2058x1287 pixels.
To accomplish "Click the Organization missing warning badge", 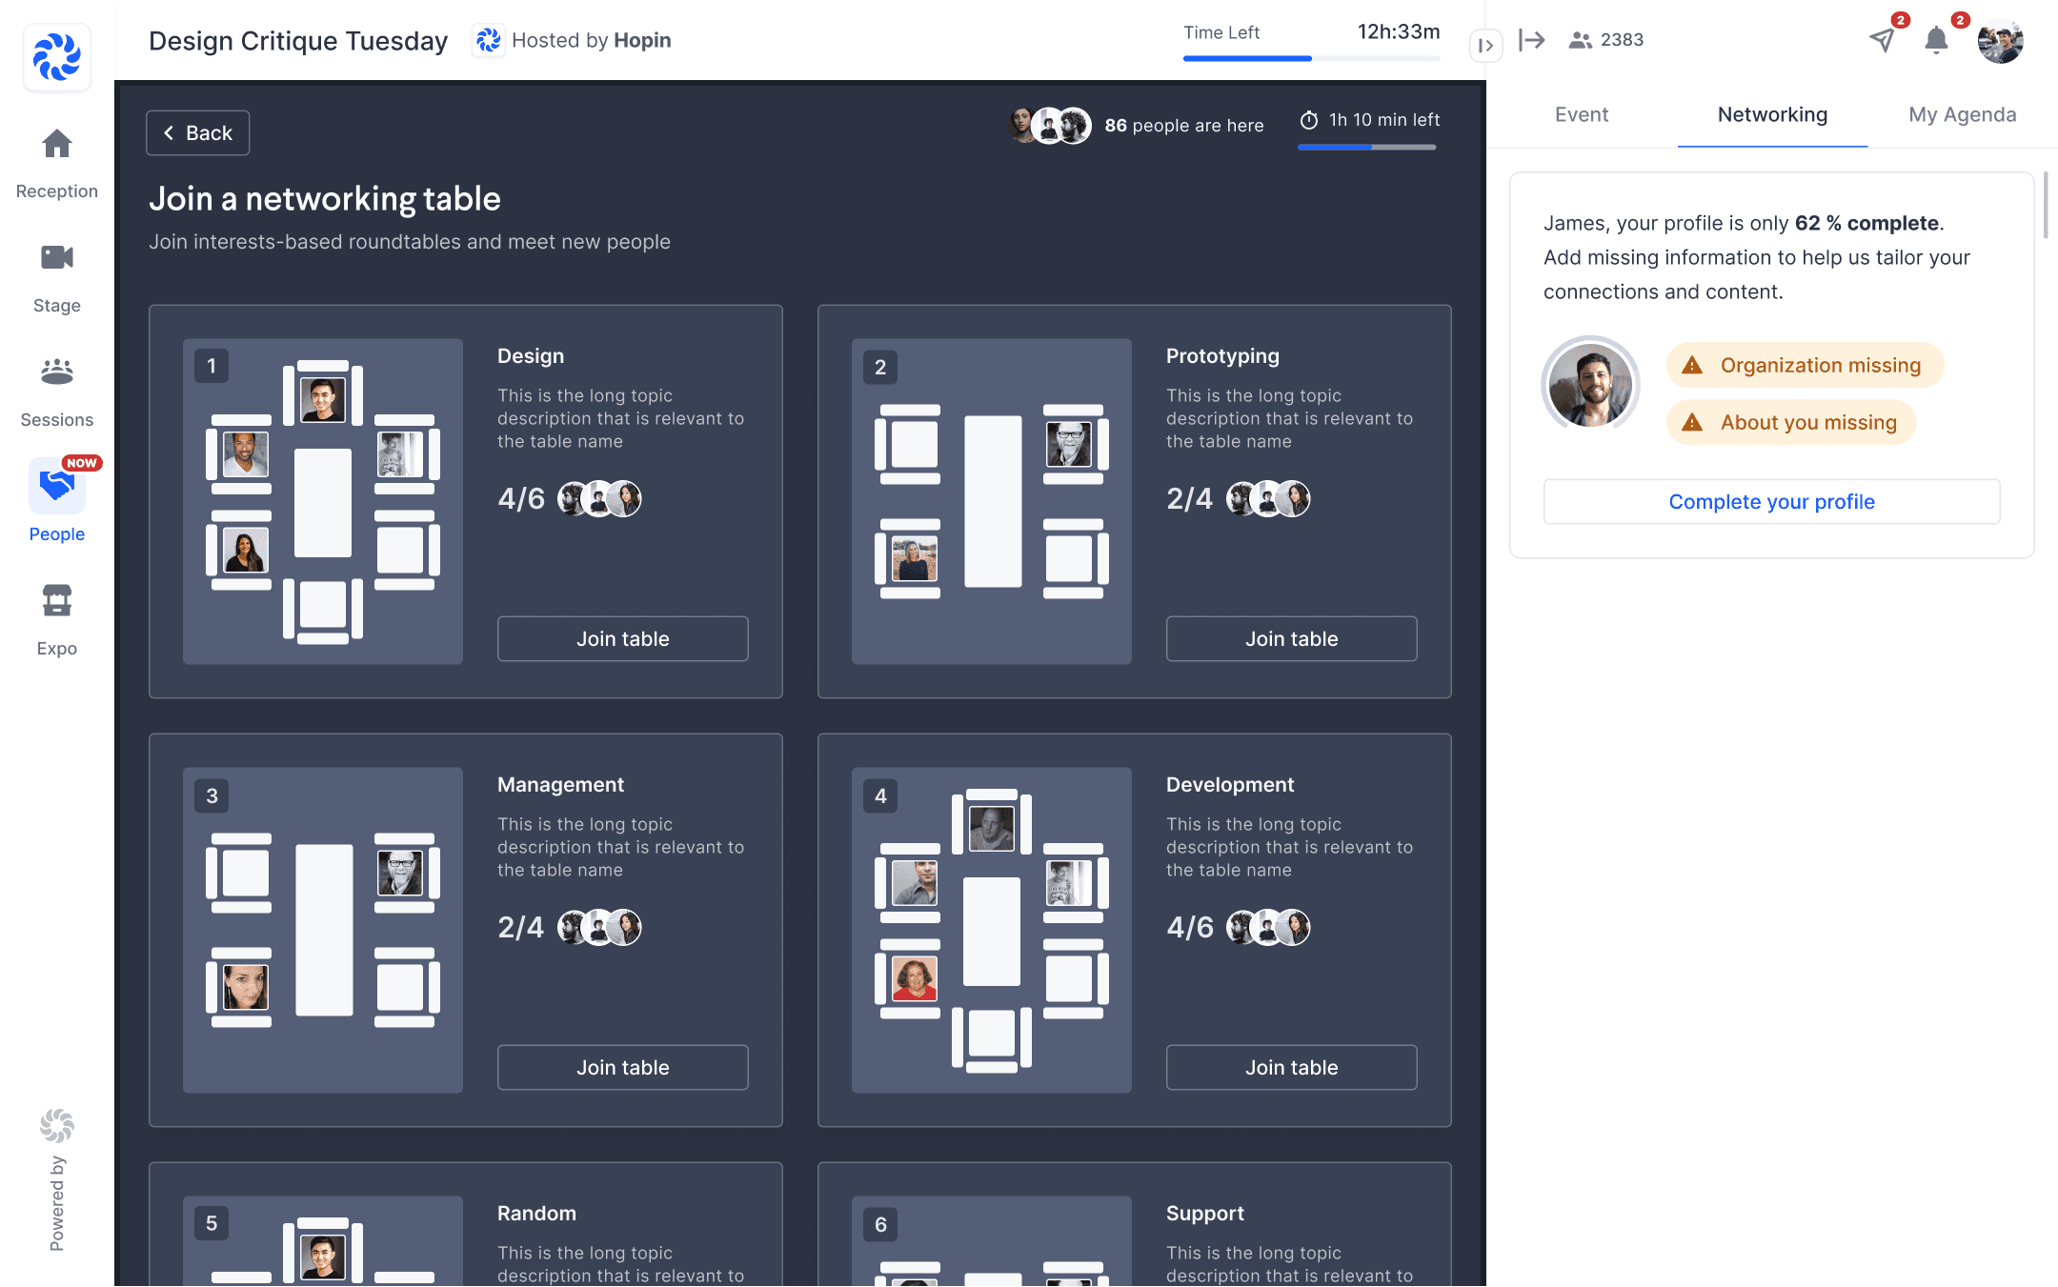I will pos(1805,366).
